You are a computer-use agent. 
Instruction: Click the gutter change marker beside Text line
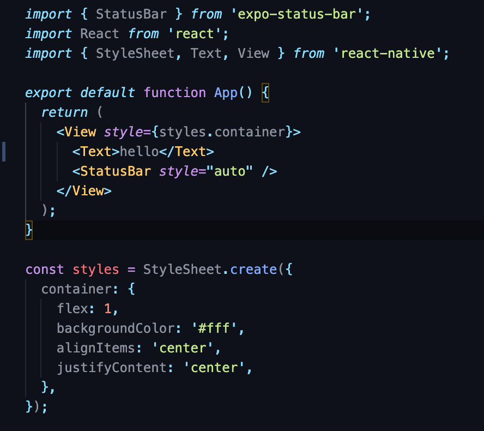4,152
